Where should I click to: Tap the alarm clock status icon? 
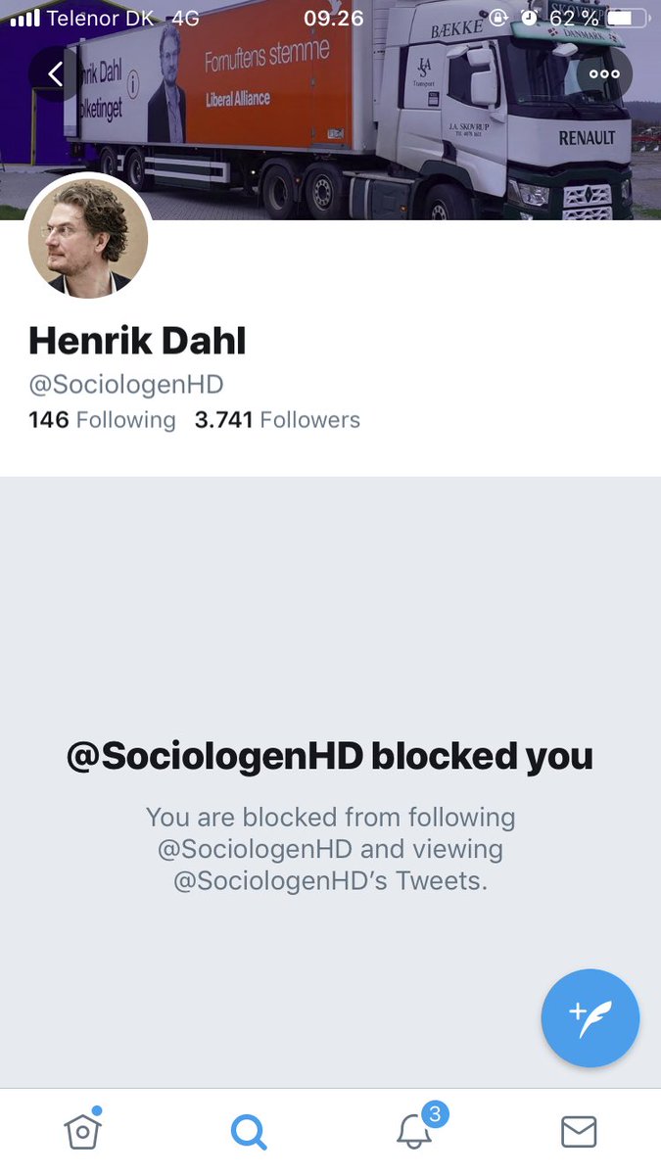point(529,18)
